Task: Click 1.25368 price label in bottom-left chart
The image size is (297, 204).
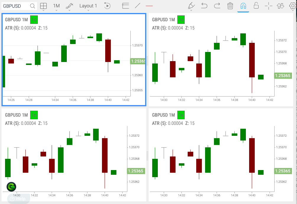Action: point(134,159)
